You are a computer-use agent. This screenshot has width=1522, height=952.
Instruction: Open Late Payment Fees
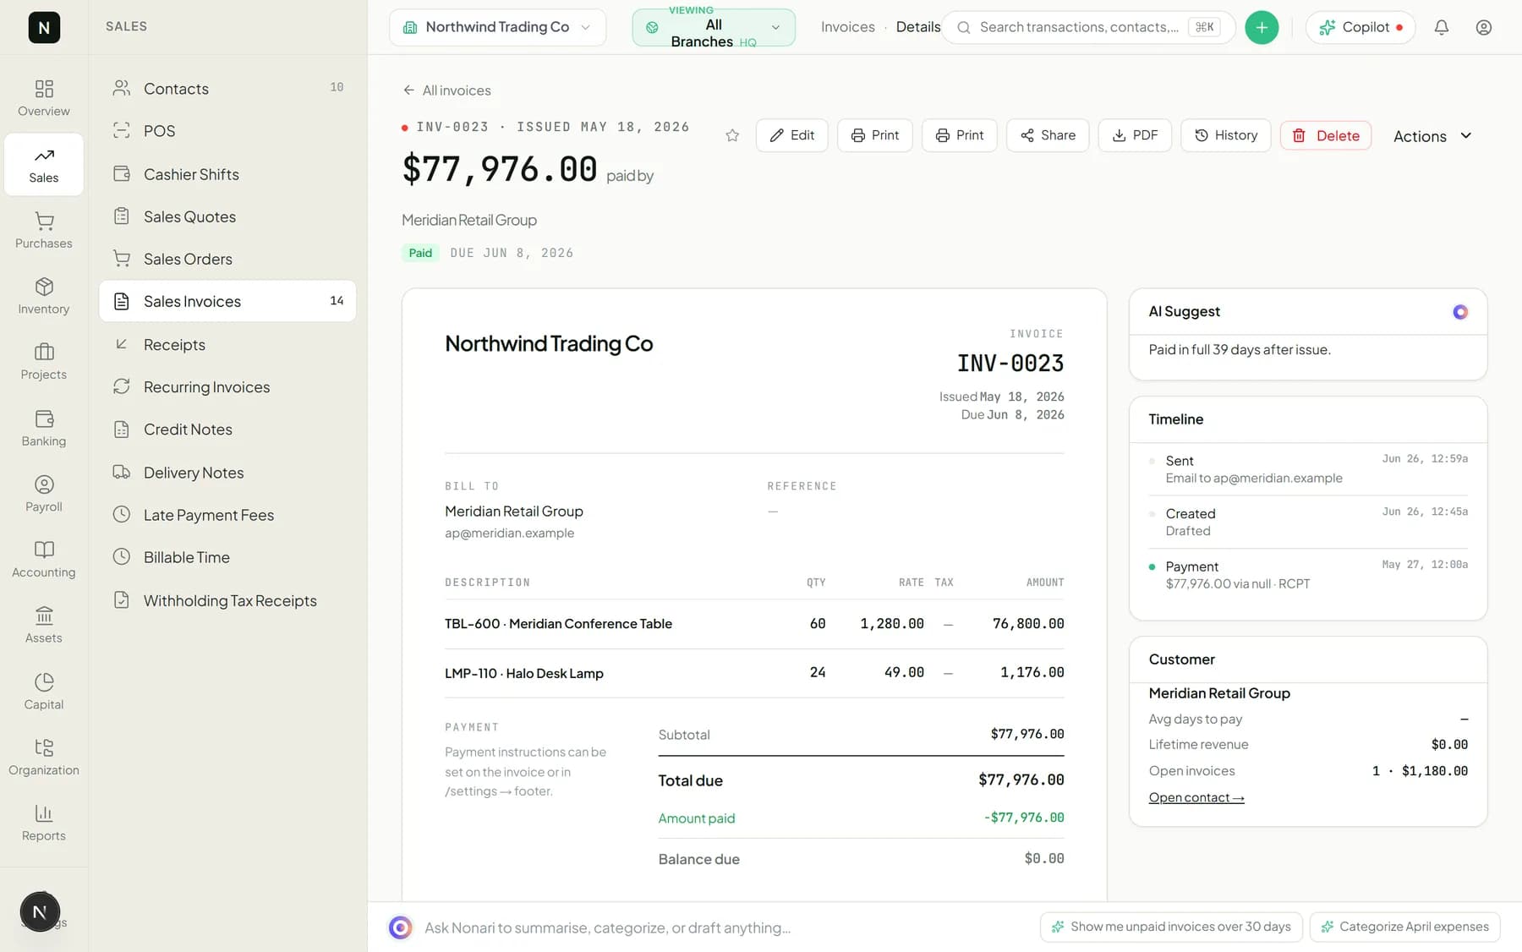coord(227,515)
